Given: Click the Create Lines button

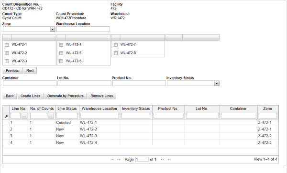Looking at the screenshot, I should 31,96.
